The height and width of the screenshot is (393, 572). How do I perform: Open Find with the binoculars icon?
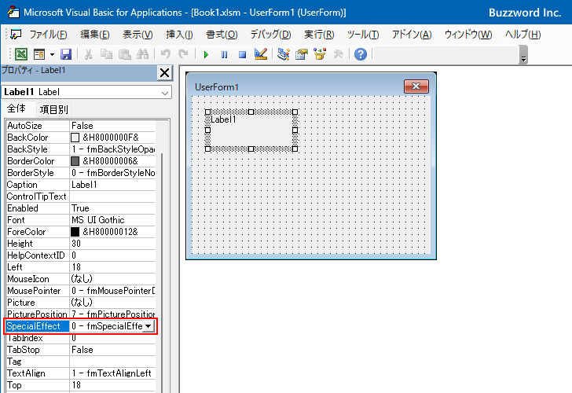pyautogui.click(x=143, y=54)
